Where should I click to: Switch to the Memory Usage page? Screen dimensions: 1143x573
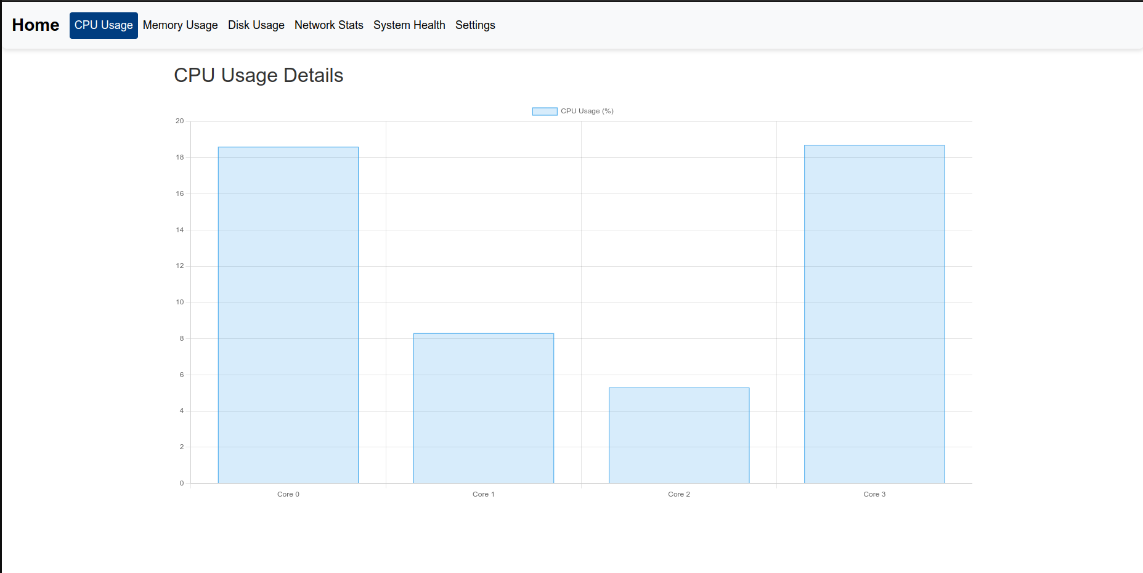[x=180, y=25]
